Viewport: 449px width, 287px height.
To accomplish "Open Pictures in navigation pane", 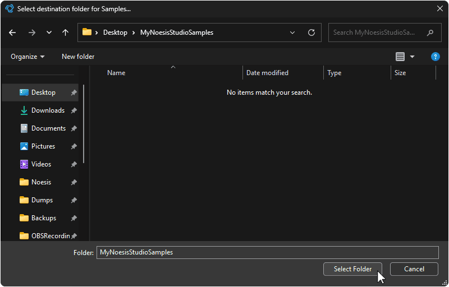I will (40, 146).
